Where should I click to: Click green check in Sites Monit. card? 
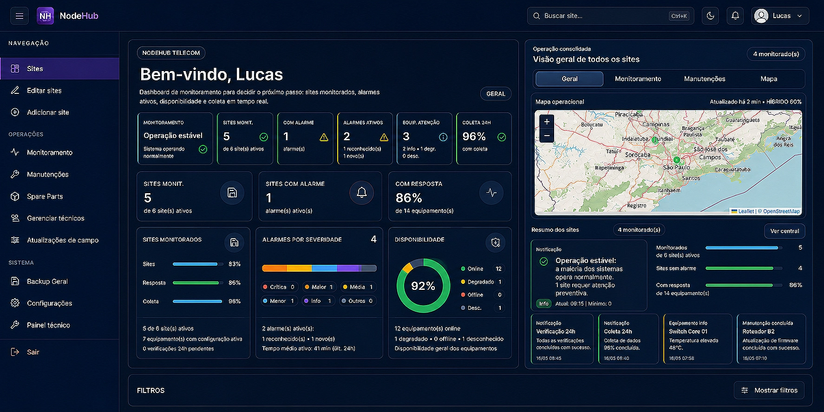264,137
